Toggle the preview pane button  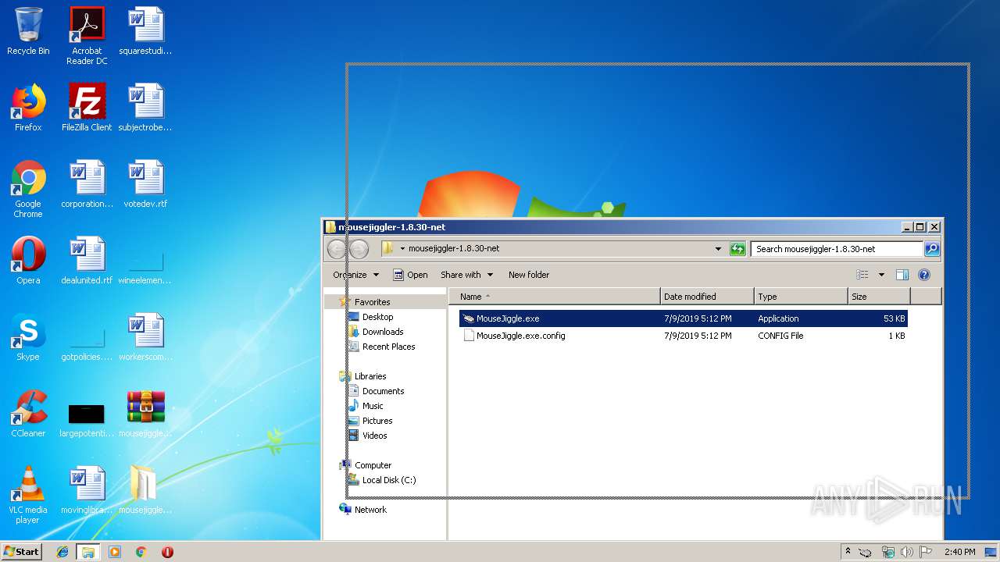coord(902,275)
